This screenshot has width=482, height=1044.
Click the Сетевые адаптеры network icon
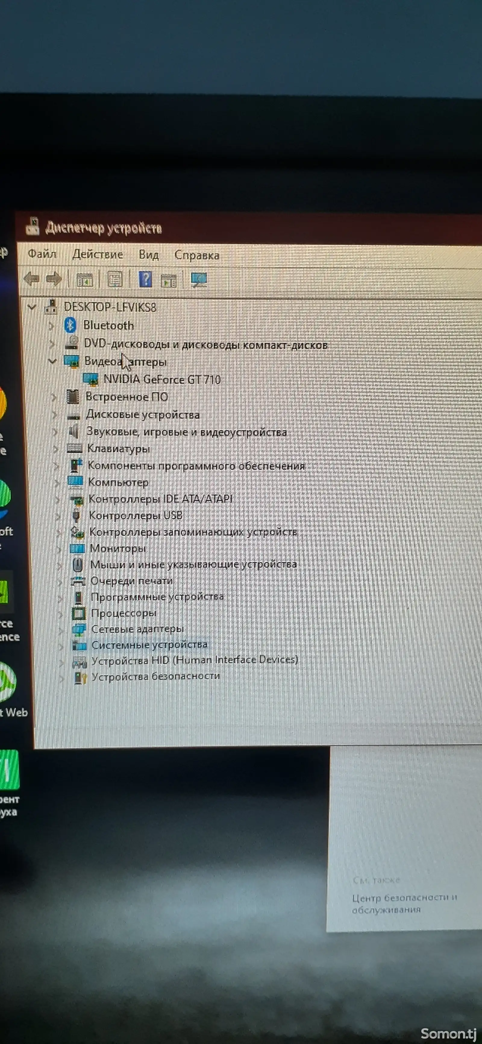click(79, 629)
